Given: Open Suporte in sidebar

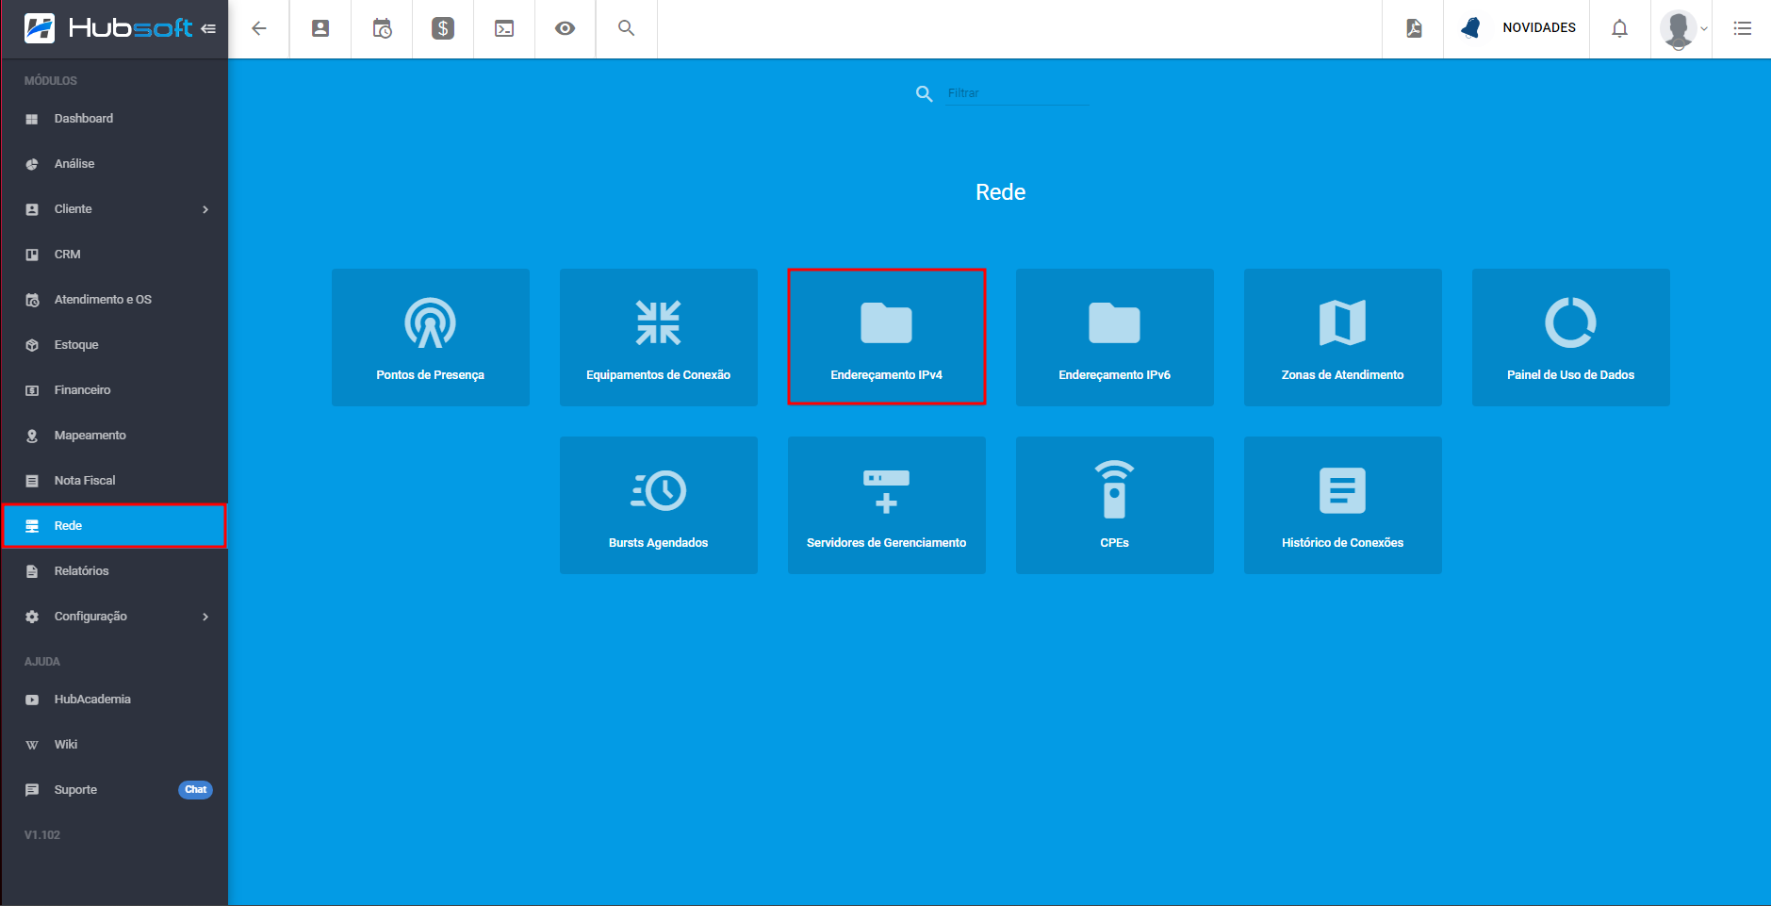Looking at the screenshot, I should tap(114, 790).
